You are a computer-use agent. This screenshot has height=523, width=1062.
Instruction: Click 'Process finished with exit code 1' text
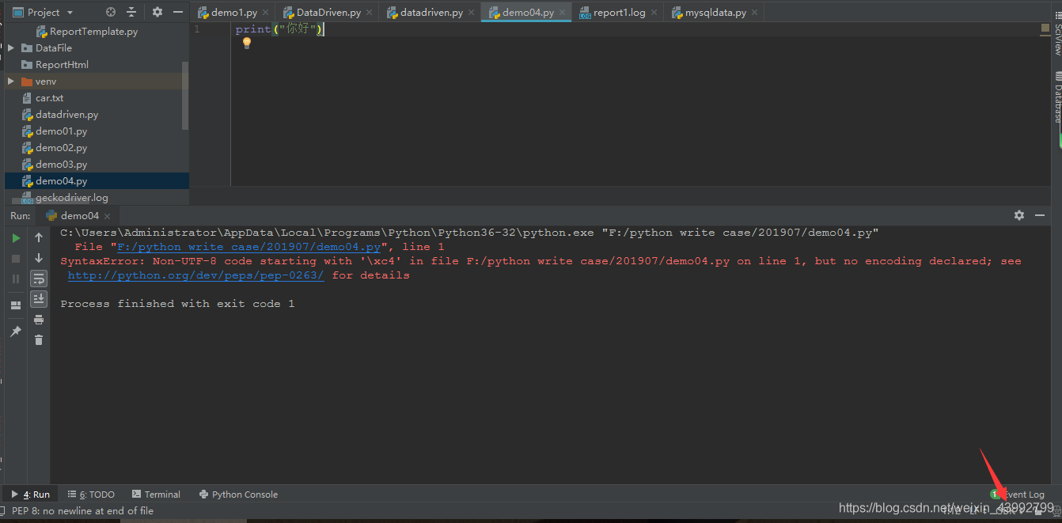coord(177,304)
